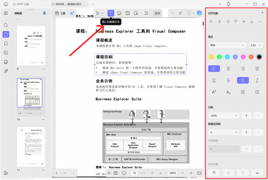Open the notifications bell
This screenshot has width=268, height=180.
[x=228, y=4]
